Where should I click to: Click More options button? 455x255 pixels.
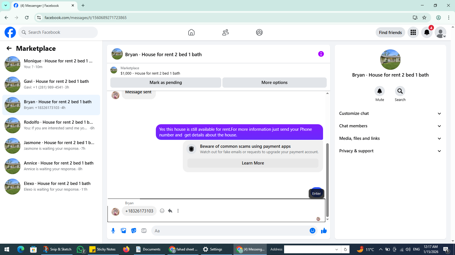point(274,83)
